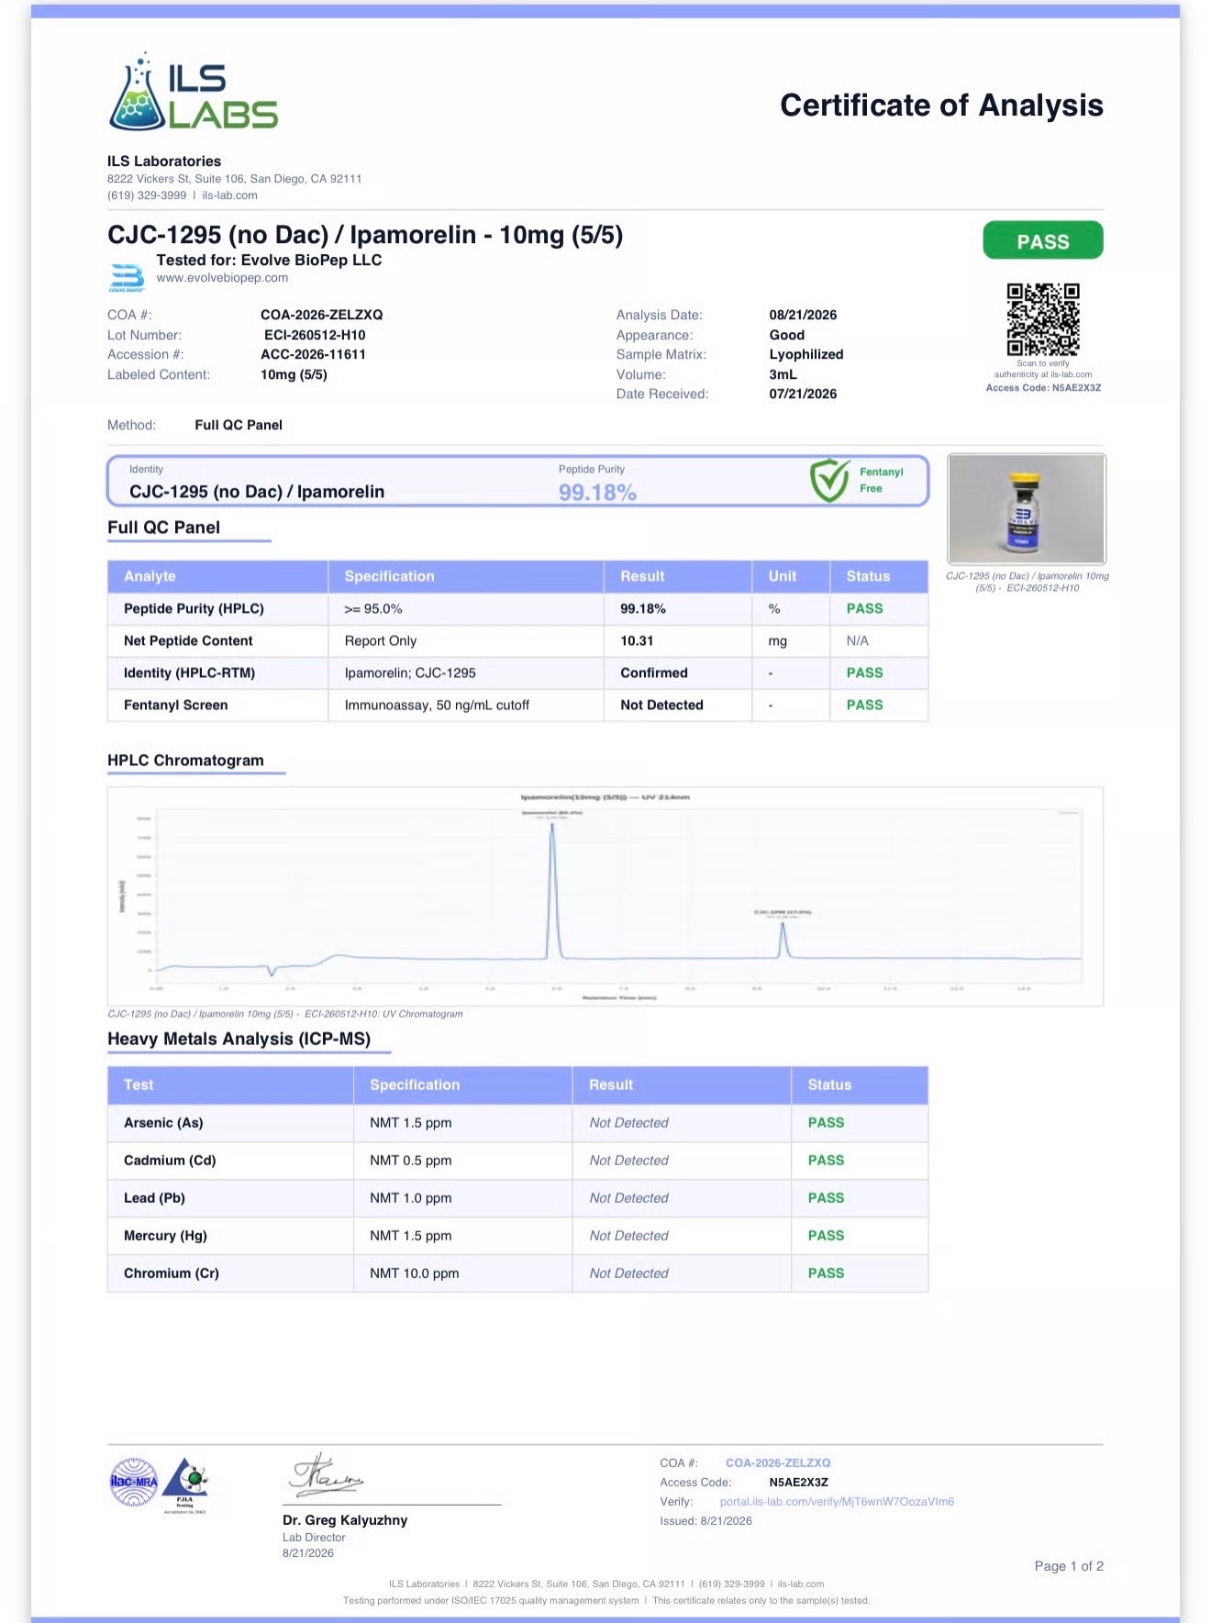Click the Page 1 of 2 indicator
Viewport: 1211px width, 1623px height.
[1069, 1566]
